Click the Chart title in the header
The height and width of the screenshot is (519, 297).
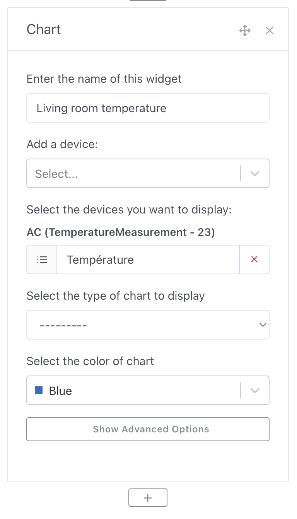pyautogui.click(x=43, y=30)
